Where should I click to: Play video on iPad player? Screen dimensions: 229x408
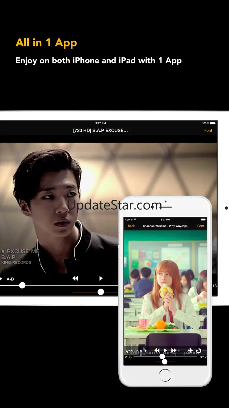coord(101,278)
